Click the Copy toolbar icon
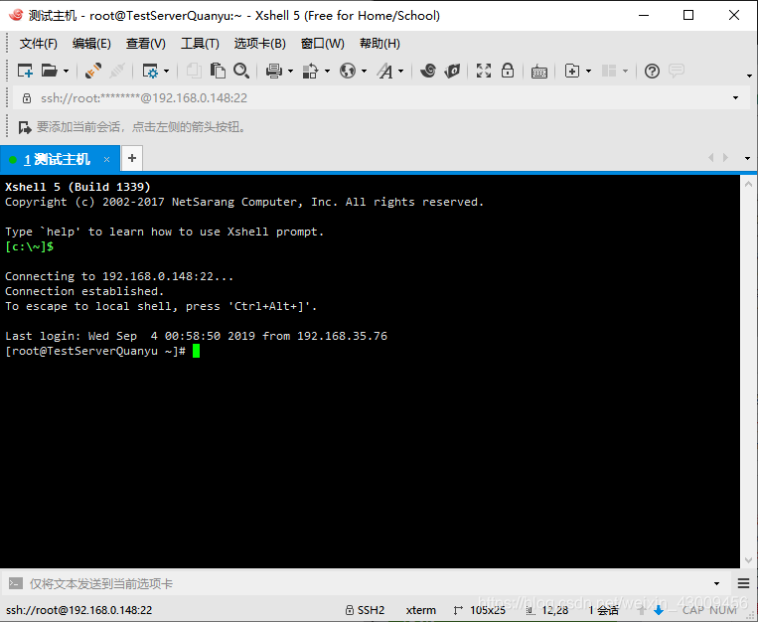 [x=194, y=72]
